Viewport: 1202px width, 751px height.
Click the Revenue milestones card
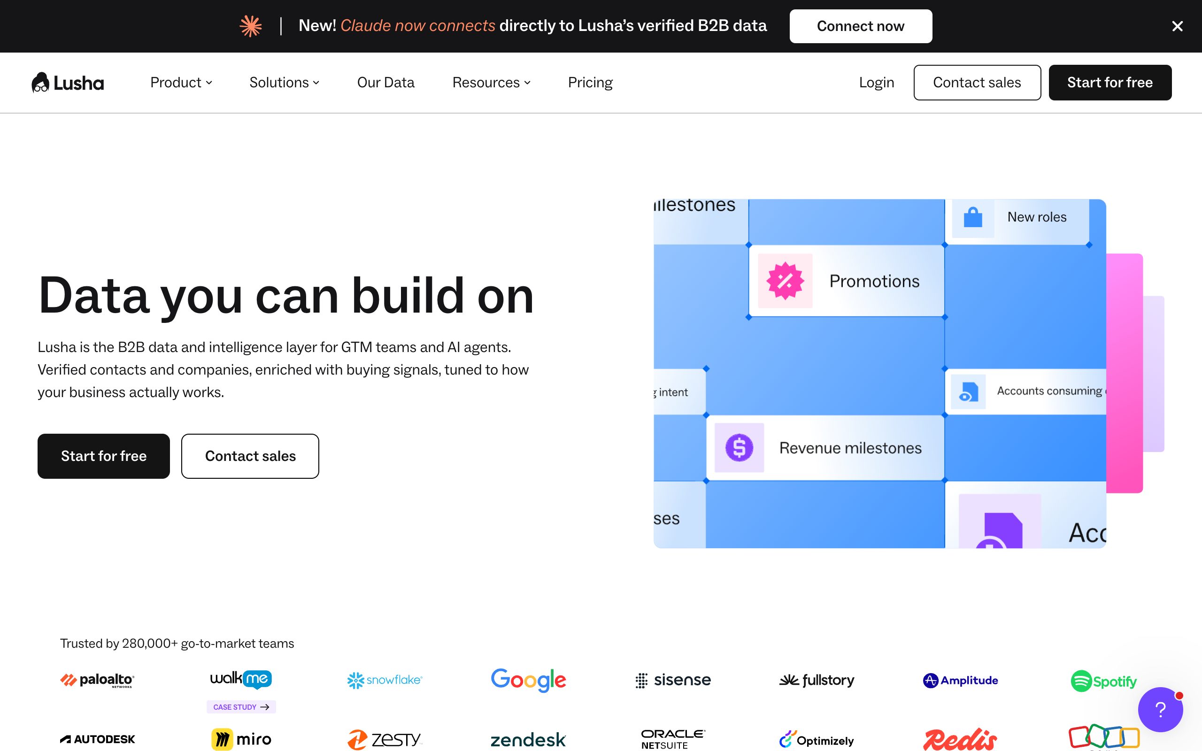825,447
